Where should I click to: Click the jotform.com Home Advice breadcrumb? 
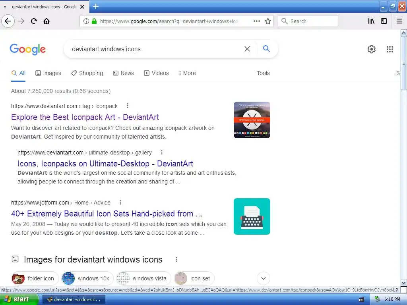[x=61, y=203]
